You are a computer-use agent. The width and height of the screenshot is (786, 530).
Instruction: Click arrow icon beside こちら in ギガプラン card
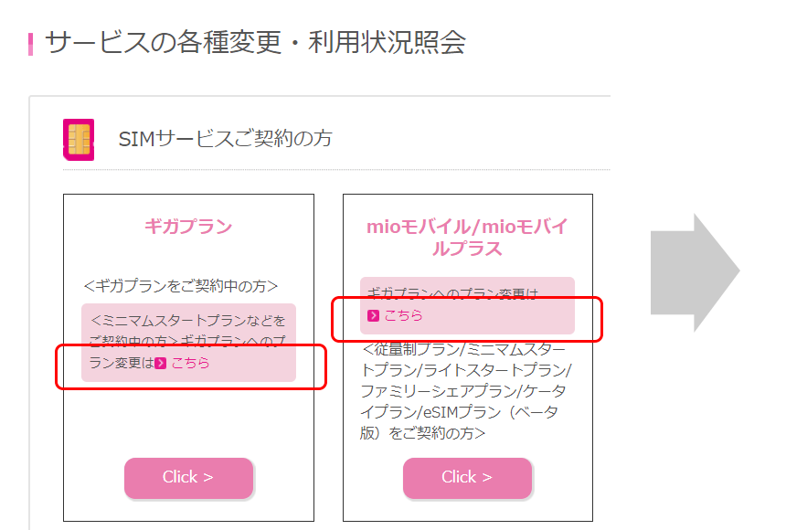[161, 363]
